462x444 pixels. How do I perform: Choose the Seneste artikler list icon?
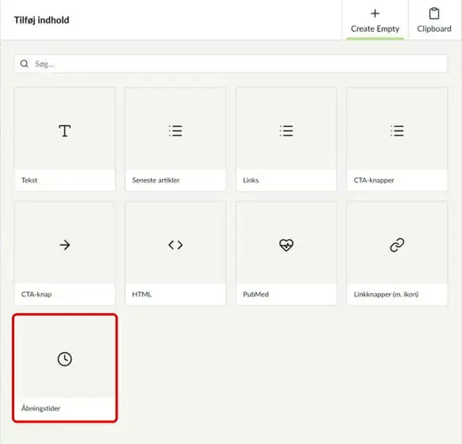pos(175,131)
